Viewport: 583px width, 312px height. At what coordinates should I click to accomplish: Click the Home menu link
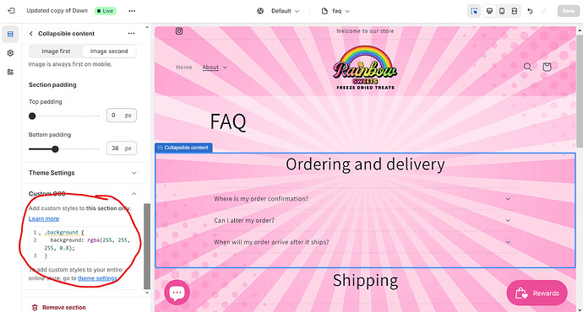click(184, 67)
